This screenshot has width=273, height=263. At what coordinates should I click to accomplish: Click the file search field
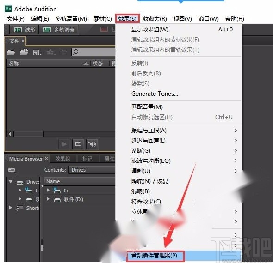(93, 52)
